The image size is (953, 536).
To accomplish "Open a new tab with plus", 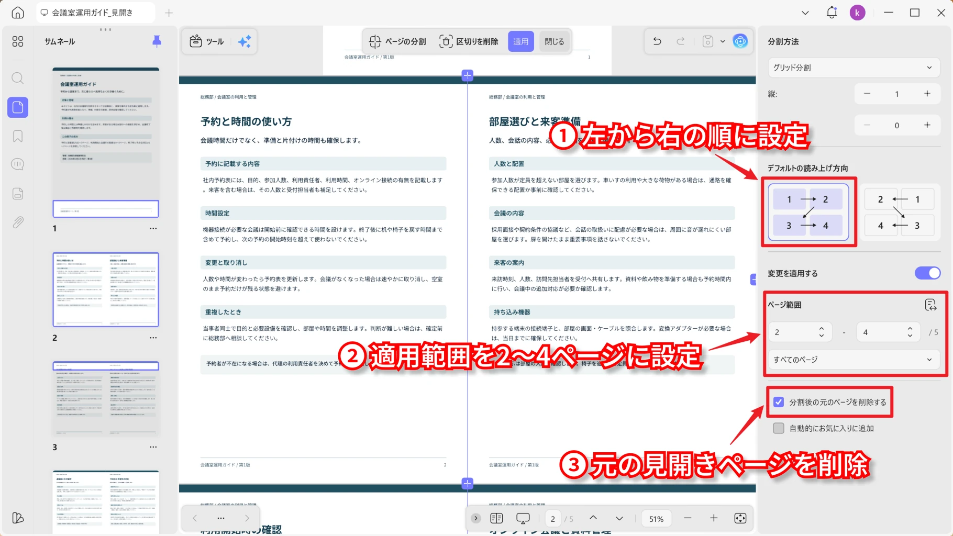I will [x=169, y=13].
